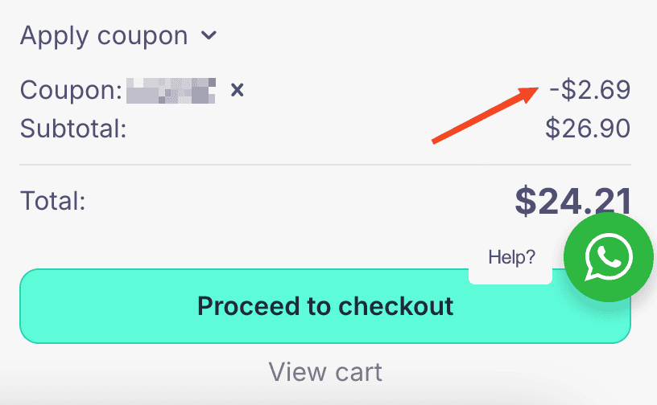The width and height of the screenshot is (657, 405).
Task: Click the Subtotal: label
Action: click(73, 128)
